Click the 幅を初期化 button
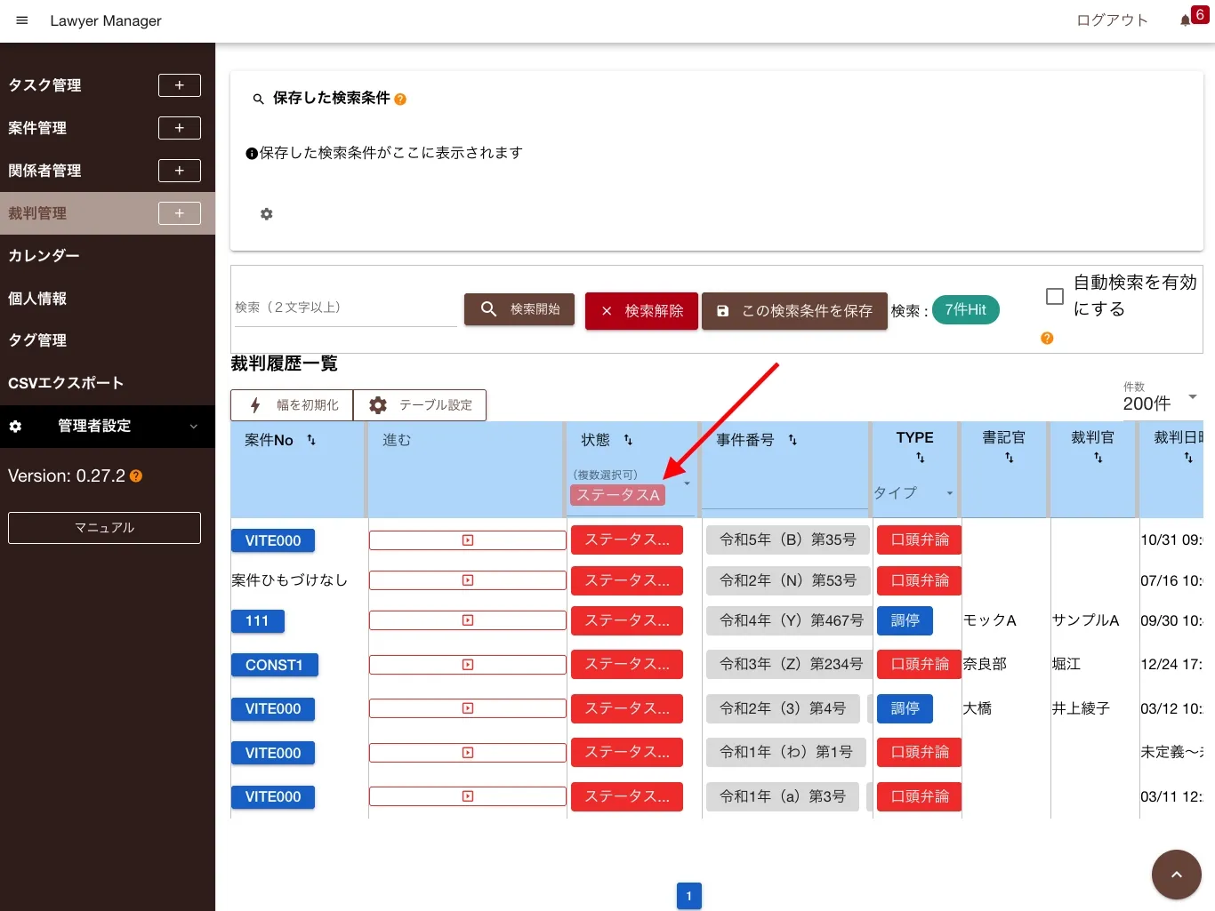This screenshot has height=911, width=1215. pyautogui.click(x=292, y=405)
